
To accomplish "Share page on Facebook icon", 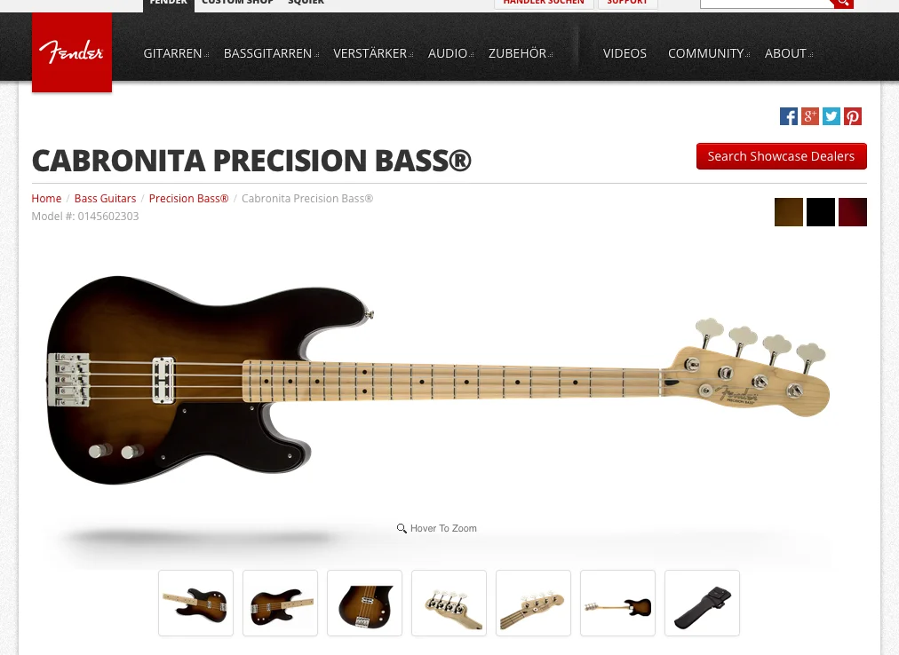I will pos(788,116).
